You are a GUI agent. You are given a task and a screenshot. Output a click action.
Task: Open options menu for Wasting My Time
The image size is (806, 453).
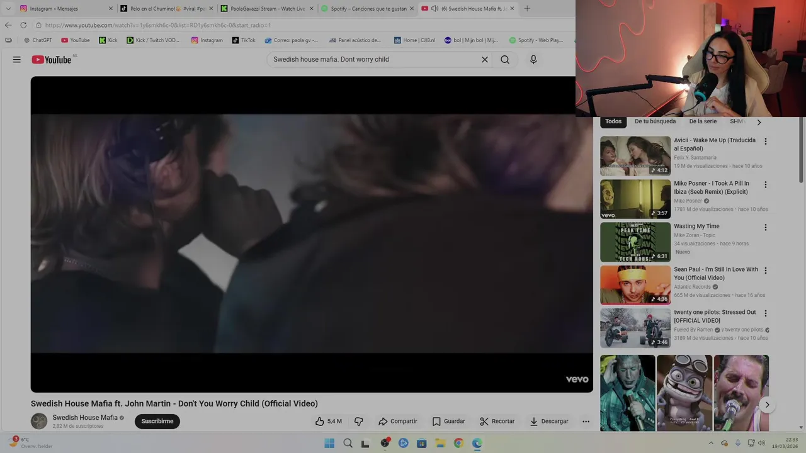point(766,228)
